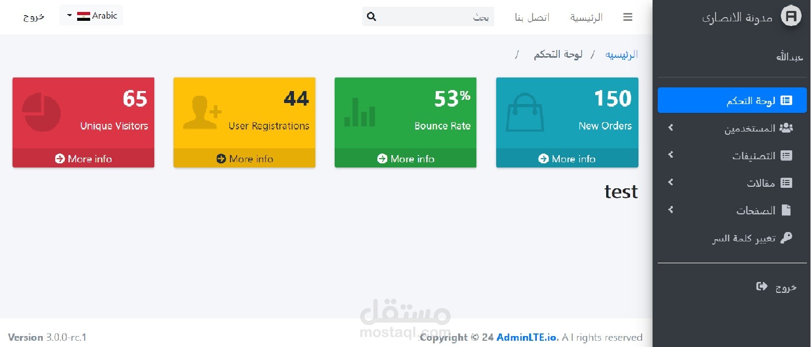Image resolution: width=811 pixels, height=347 pixels.
Task: Click More info on New Orders card
Action: tap(567, 159)
